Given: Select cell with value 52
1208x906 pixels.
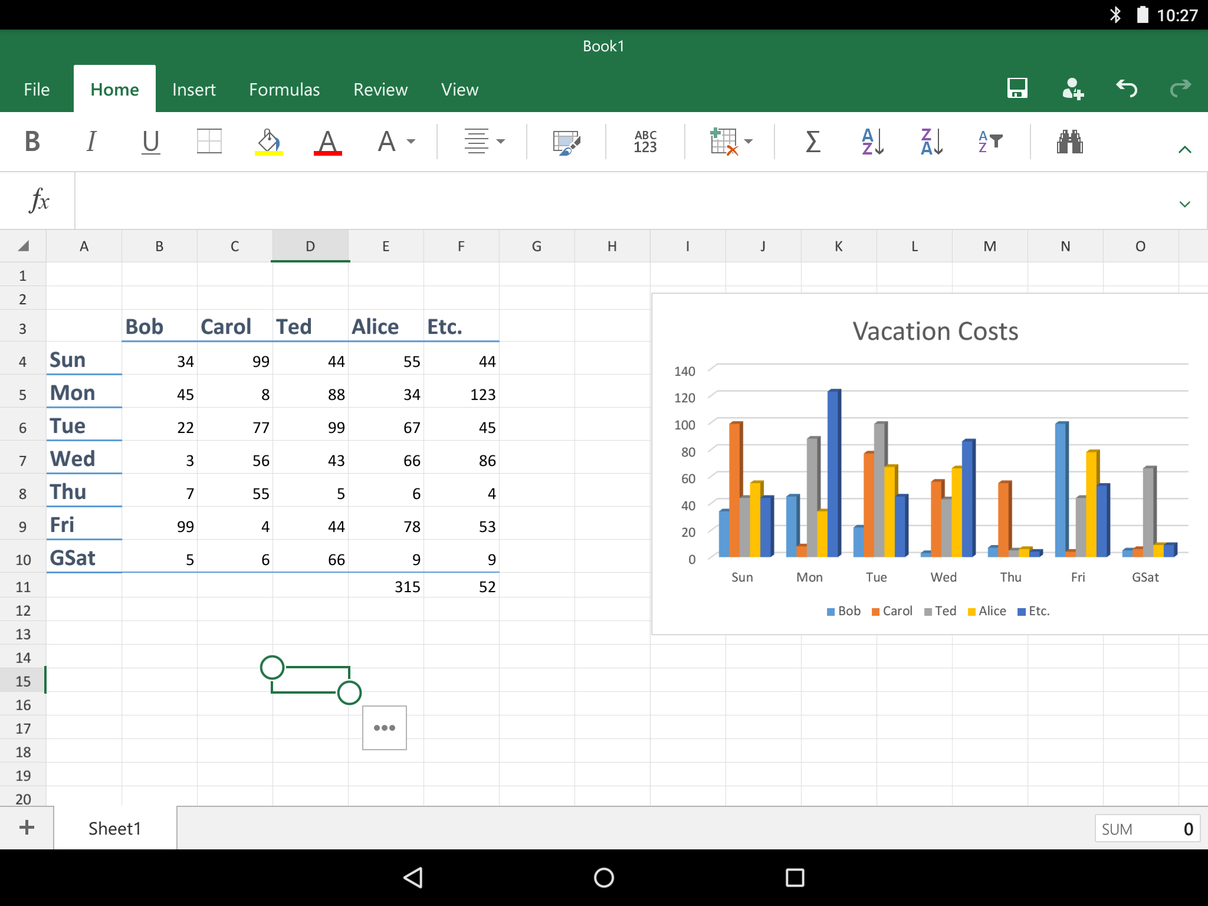Looking at the screenshot, I should click(x=461, y=586).
